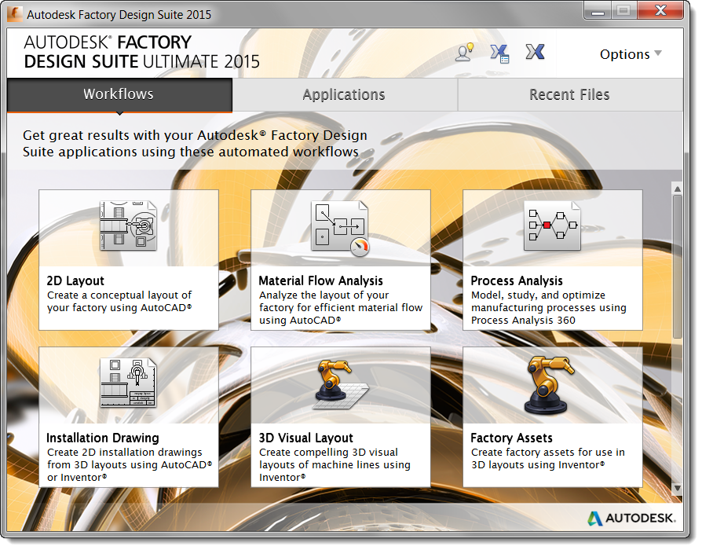
Task: Click the vertical scrollbar thumb
Action: pyautogui.click(x=678, y=266)
